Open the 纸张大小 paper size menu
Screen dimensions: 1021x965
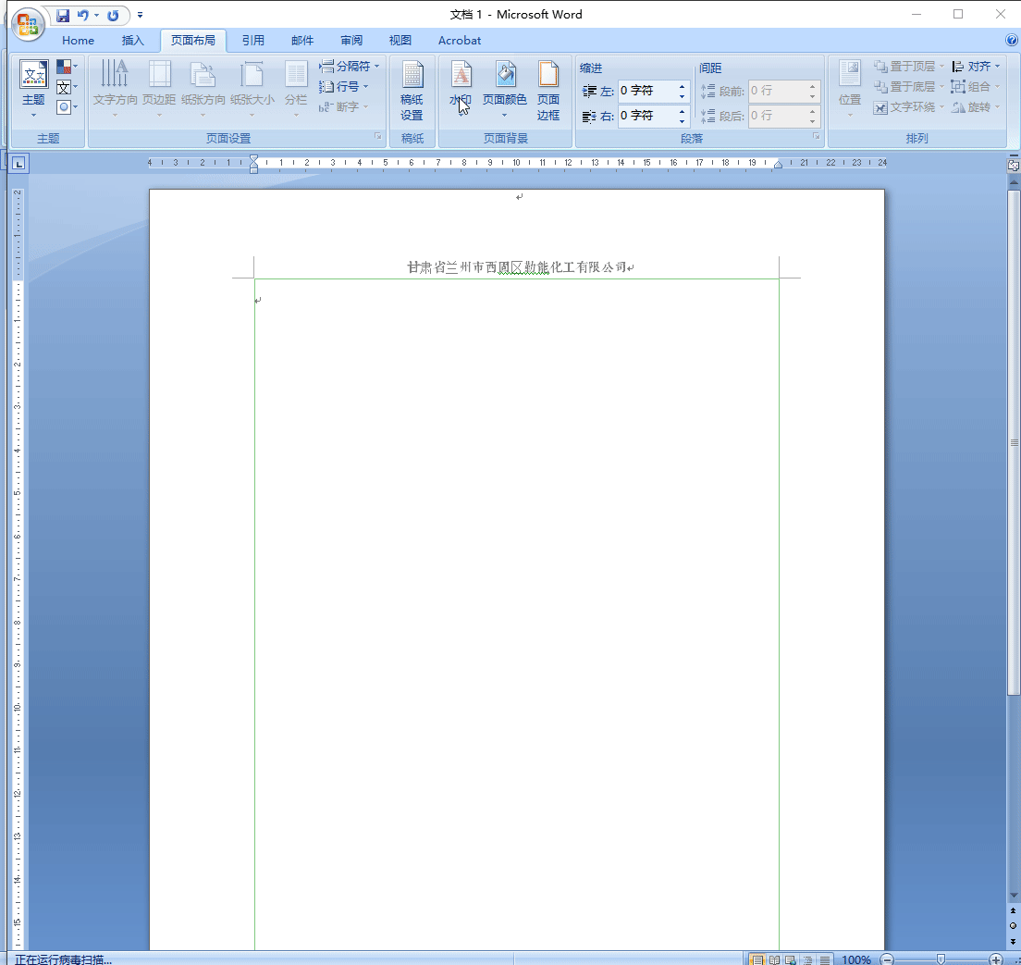(252, 89)
